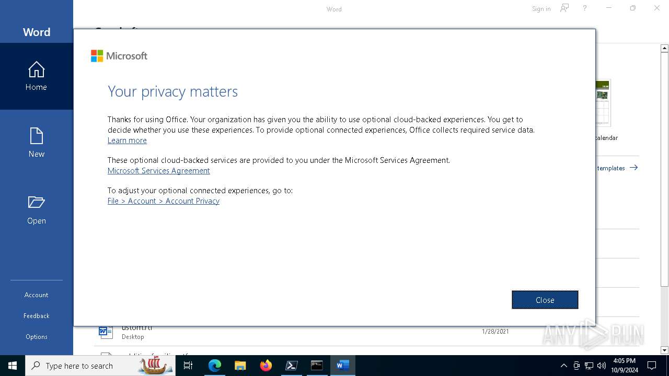
Task: Click the volume speaker icon
Action: click(602, 366)
